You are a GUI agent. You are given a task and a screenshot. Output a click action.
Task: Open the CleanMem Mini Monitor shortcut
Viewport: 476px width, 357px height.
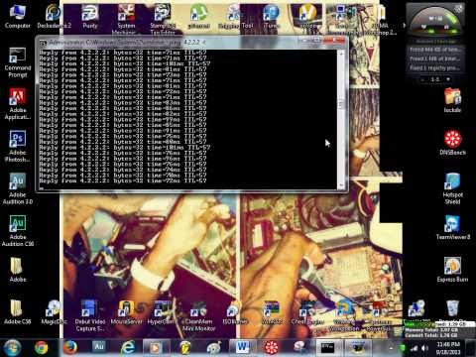click(x=198, y=315)
